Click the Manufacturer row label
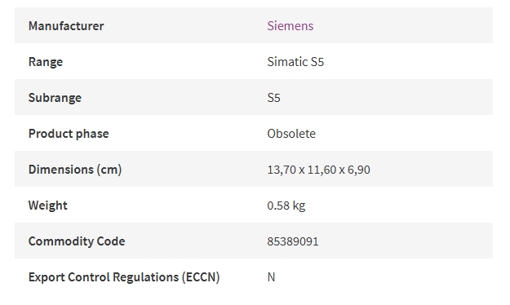This screenshot has width=510, height=305. 66,25
